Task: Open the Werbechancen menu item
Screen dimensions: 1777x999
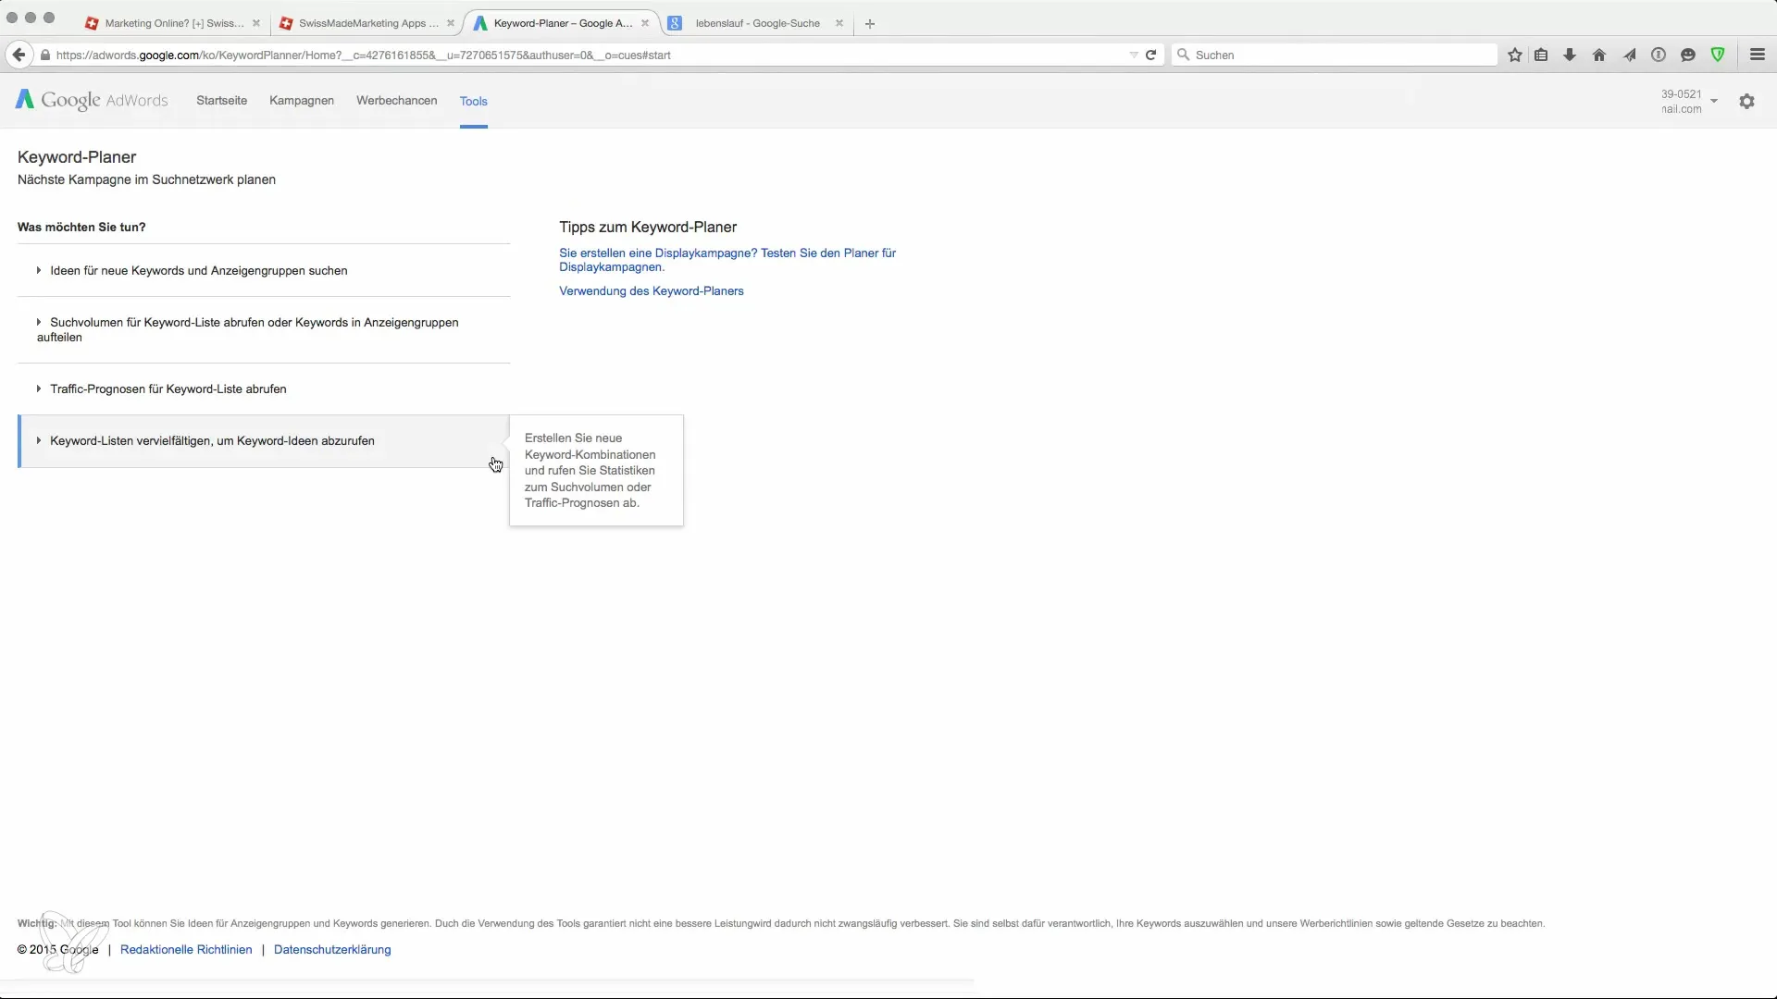Action: [x=396, y=100]
